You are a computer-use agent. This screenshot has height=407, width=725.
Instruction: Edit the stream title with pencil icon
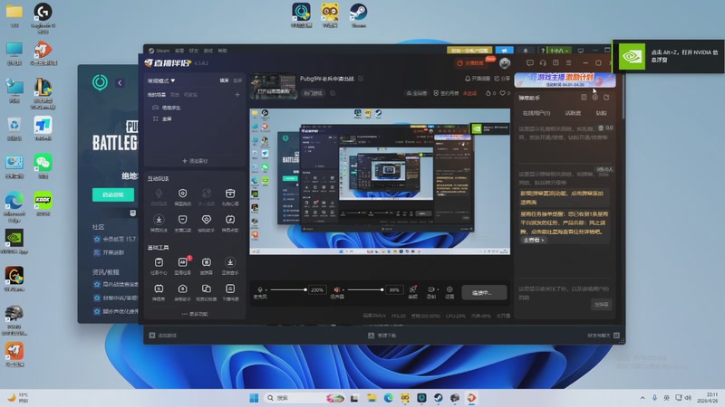[361, 79]
